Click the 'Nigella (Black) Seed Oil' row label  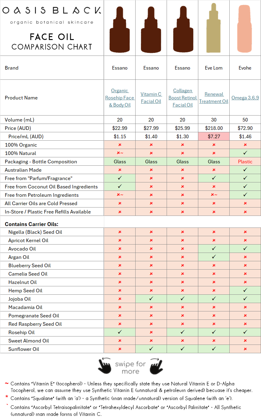pyautogui.click(x=35, y=232)
